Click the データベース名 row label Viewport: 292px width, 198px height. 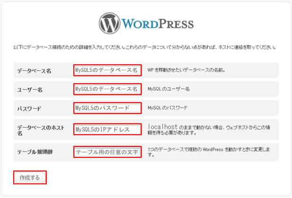point(34,71)
